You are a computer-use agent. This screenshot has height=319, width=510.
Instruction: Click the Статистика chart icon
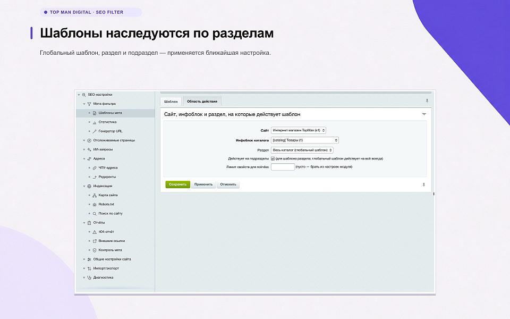coord(95,122)
